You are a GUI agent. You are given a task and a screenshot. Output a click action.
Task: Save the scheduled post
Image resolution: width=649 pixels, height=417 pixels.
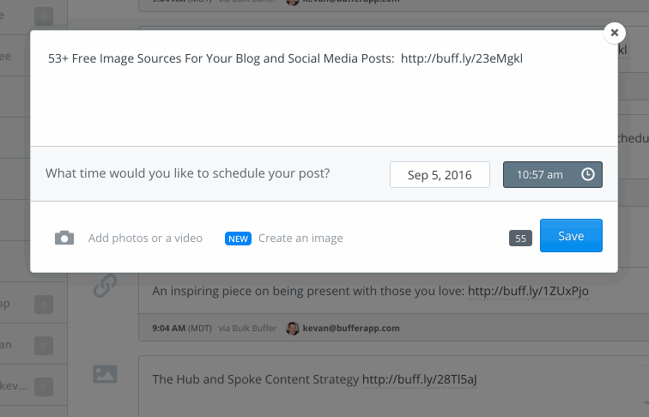tap(571, 235)
